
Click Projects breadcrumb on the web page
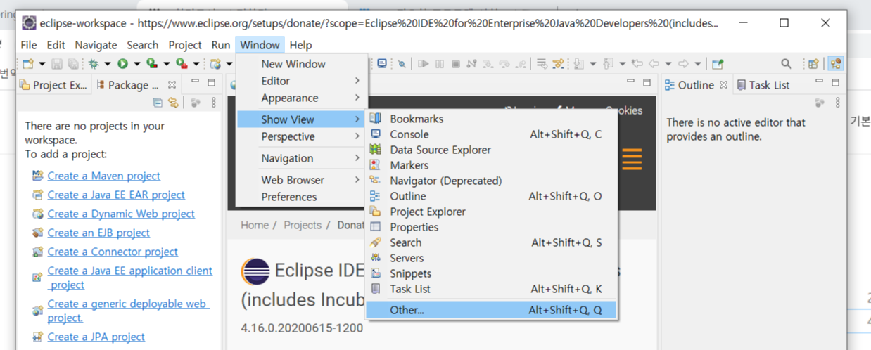pos(303,225)
